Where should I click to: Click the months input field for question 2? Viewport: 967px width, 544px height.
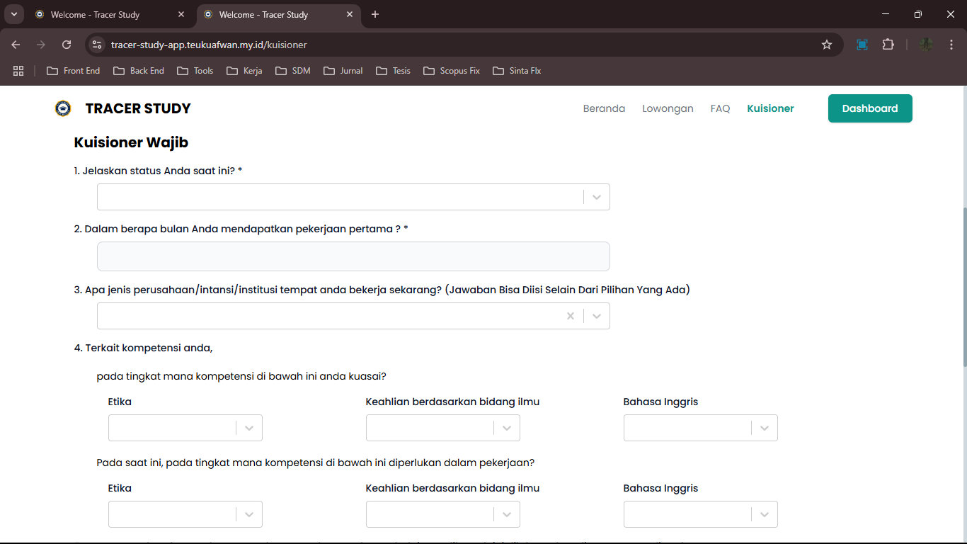(353, 256)
